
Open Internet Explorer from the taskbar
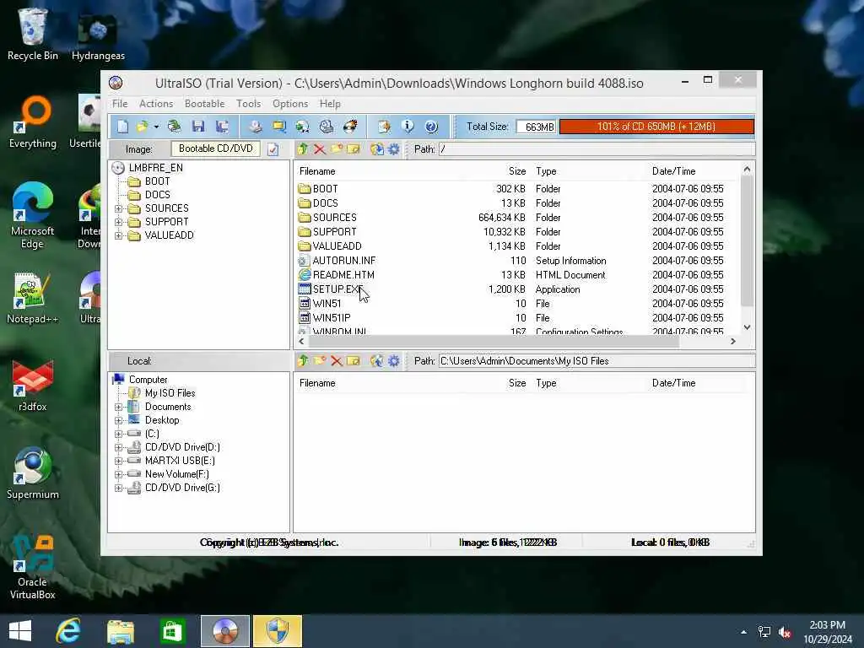click(x=68, y=631)
